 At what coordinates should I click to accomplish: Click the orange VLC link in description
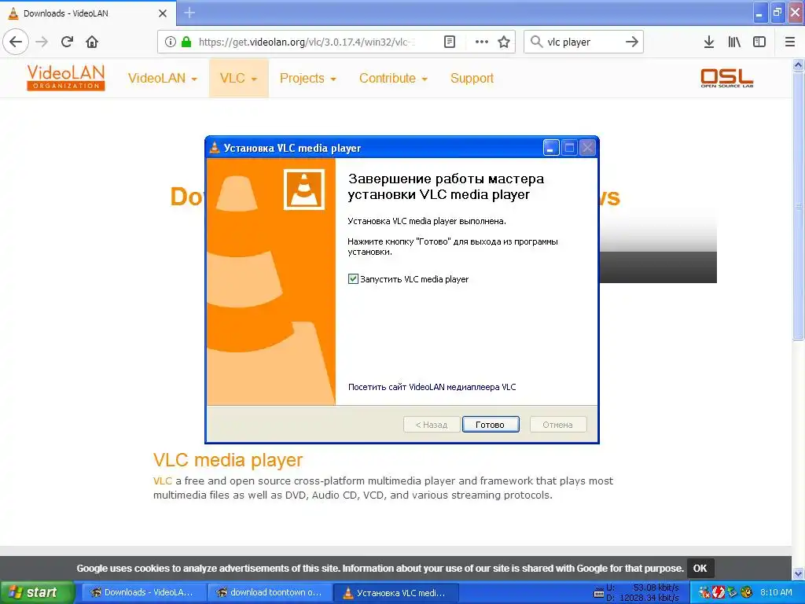coord(162,481)
